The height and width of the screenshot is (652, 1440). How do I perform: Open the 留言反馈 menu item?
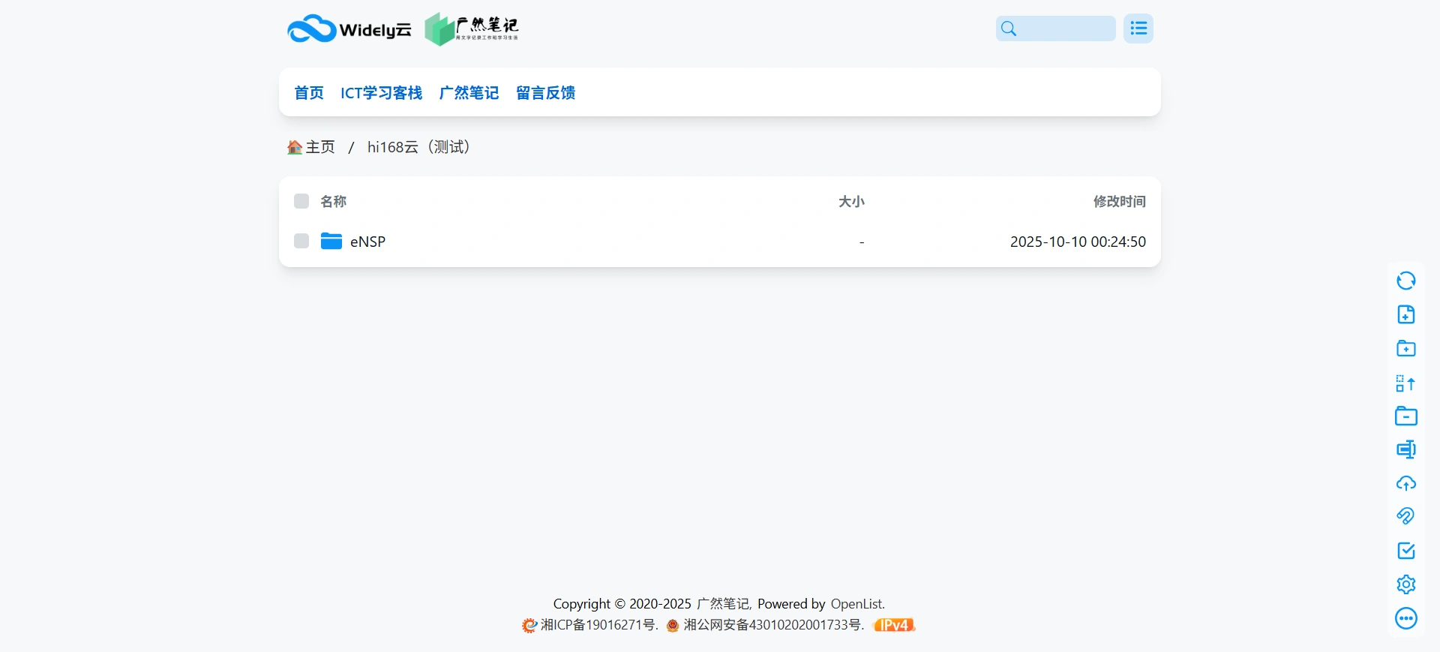(x=545, y=93)
